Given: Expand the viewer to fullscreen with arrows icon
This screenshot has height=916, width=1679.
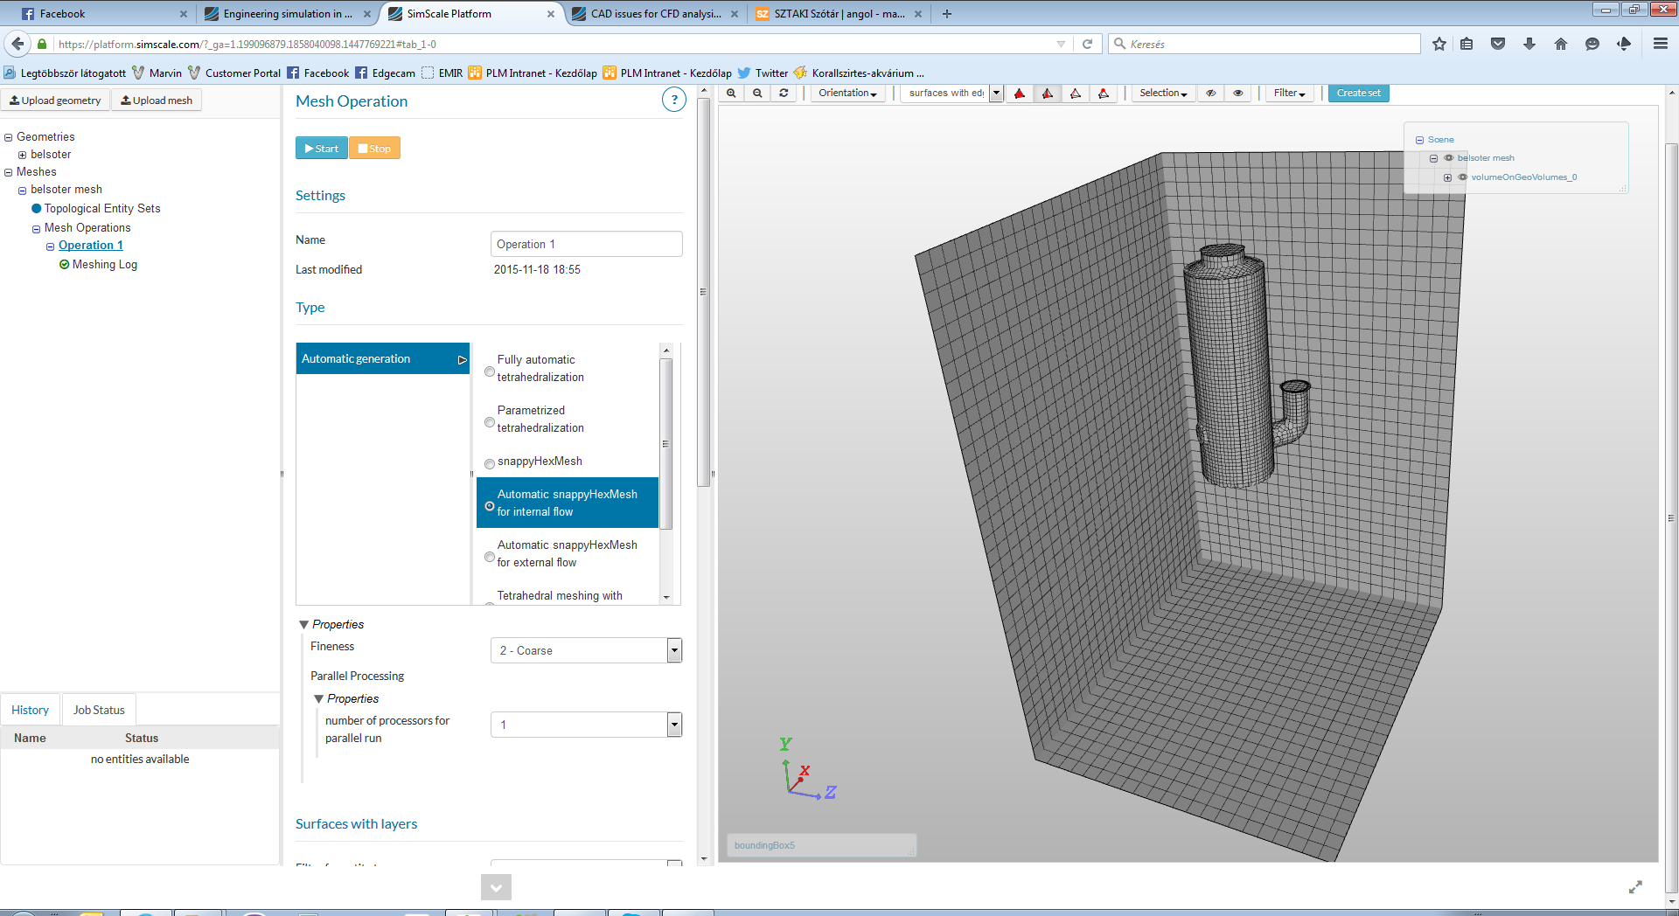Looking at the screenshot, I should 1635,887.
